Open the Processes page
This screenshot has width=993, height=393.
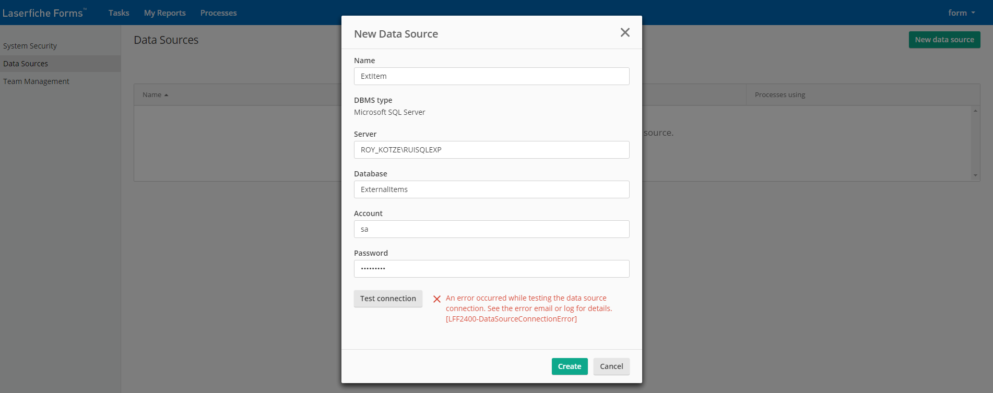coord(218,13)
